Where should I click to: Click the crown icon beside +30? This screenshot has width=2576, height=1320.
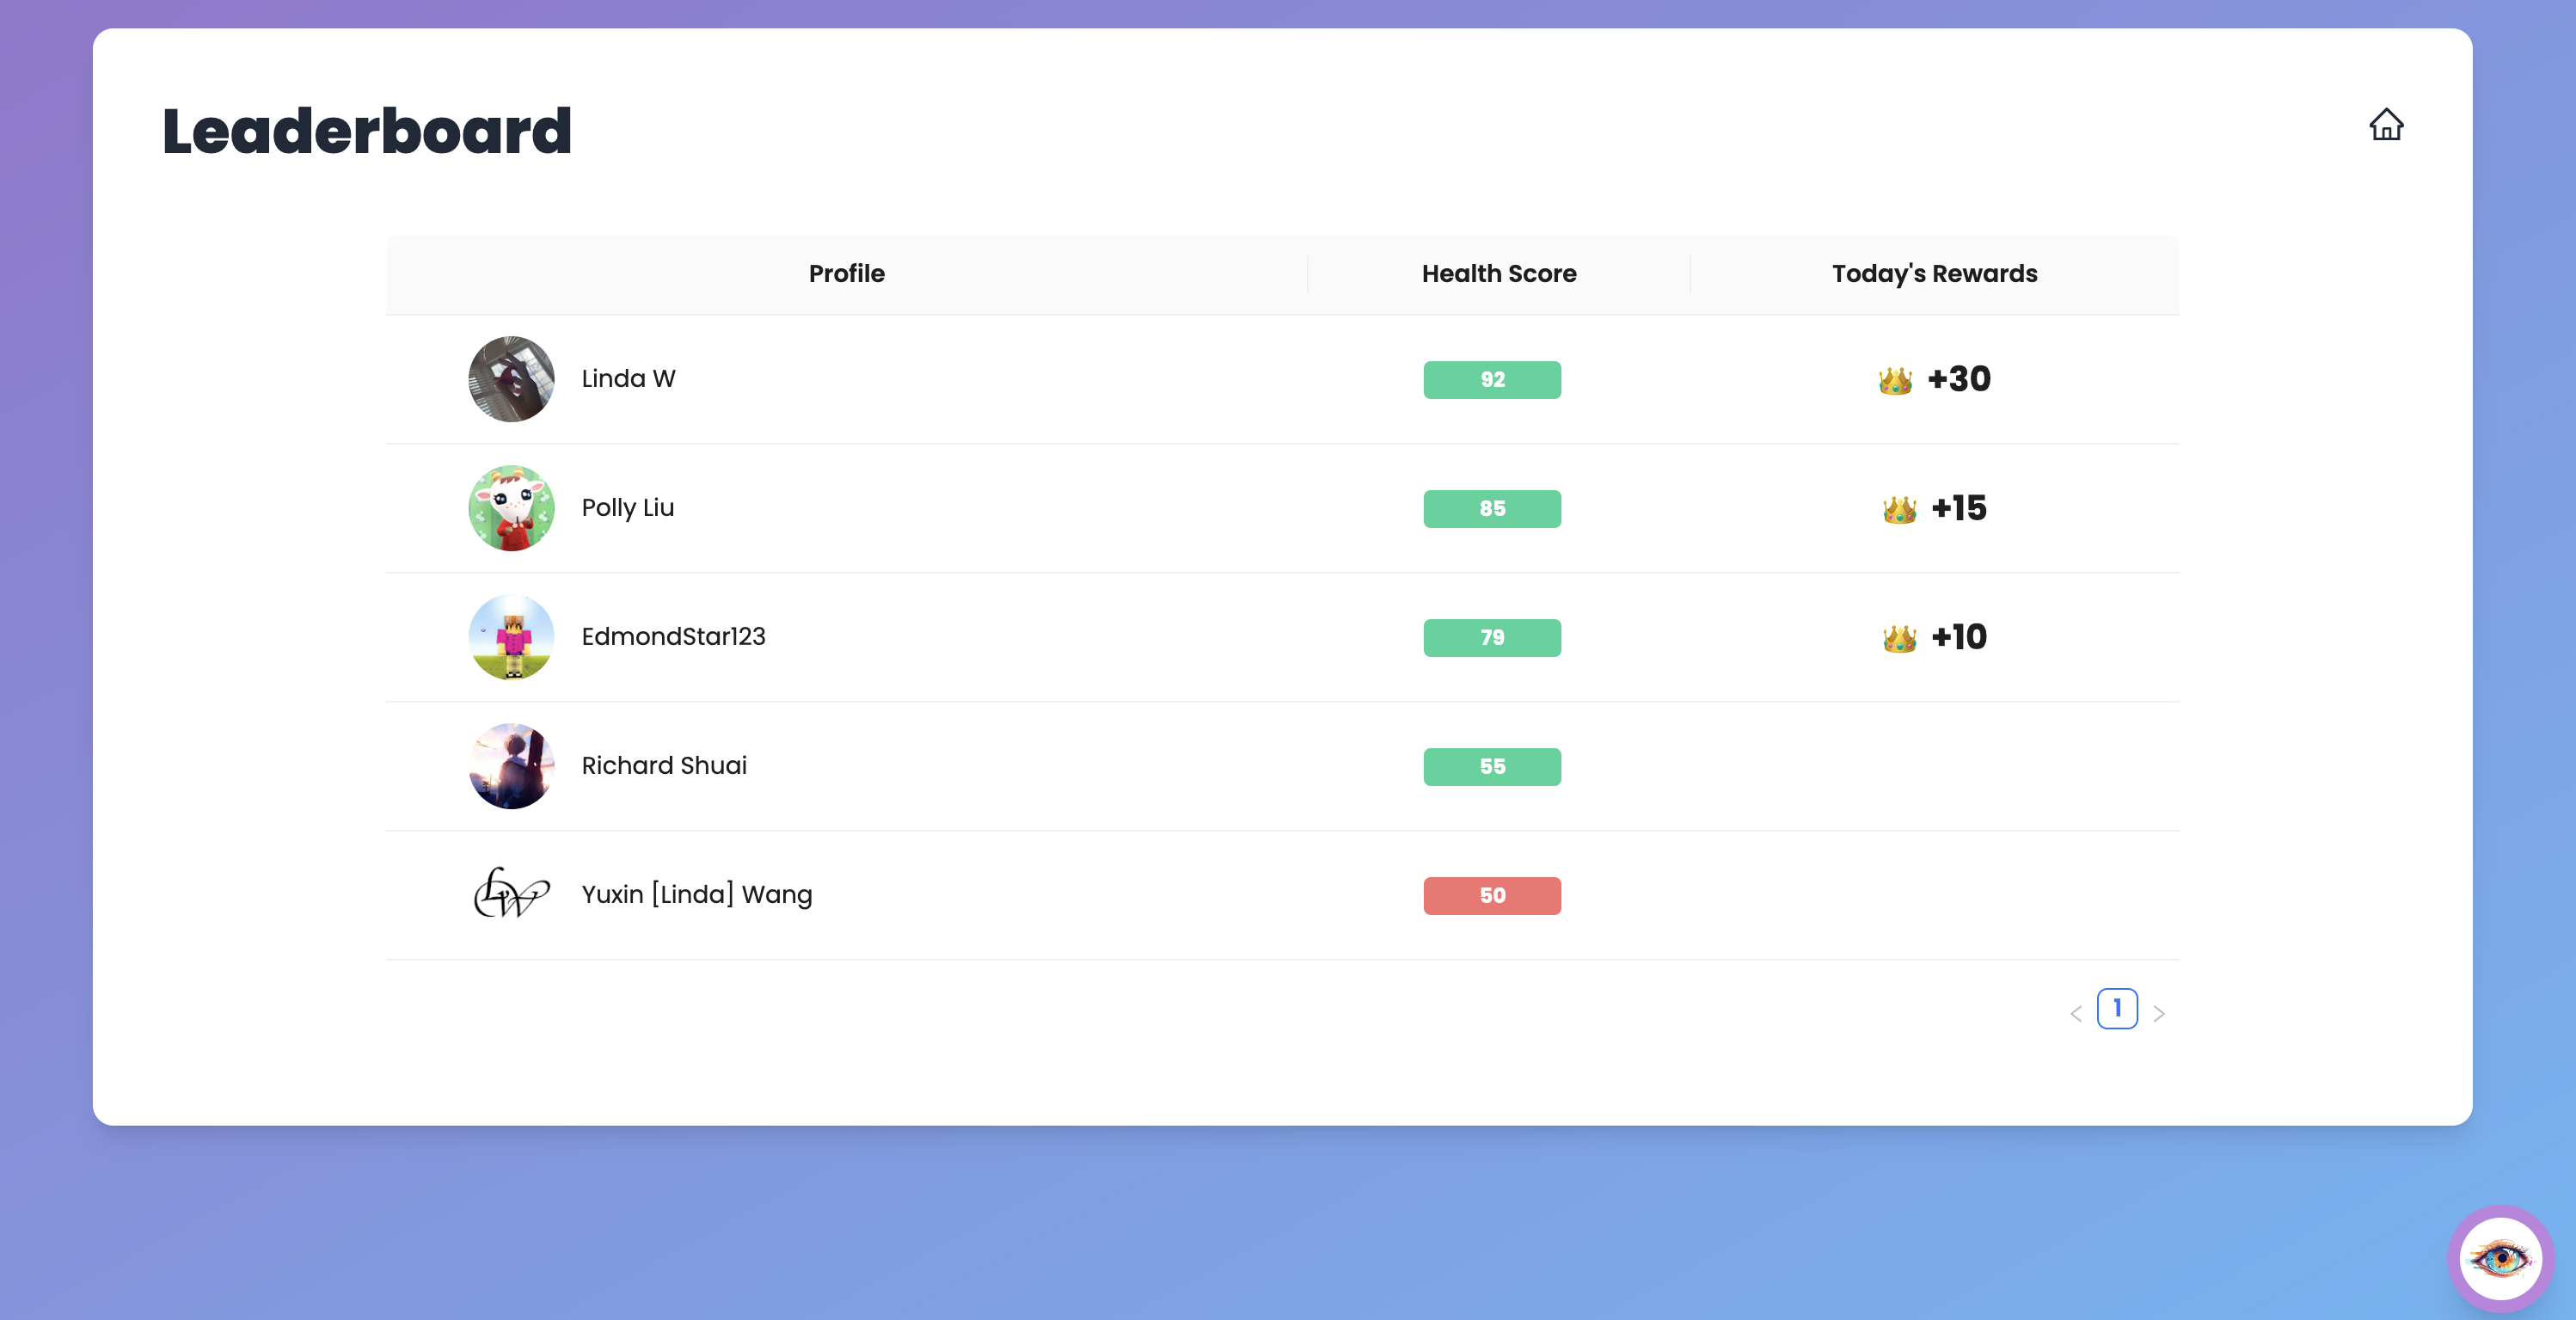tap(1894, 380)
